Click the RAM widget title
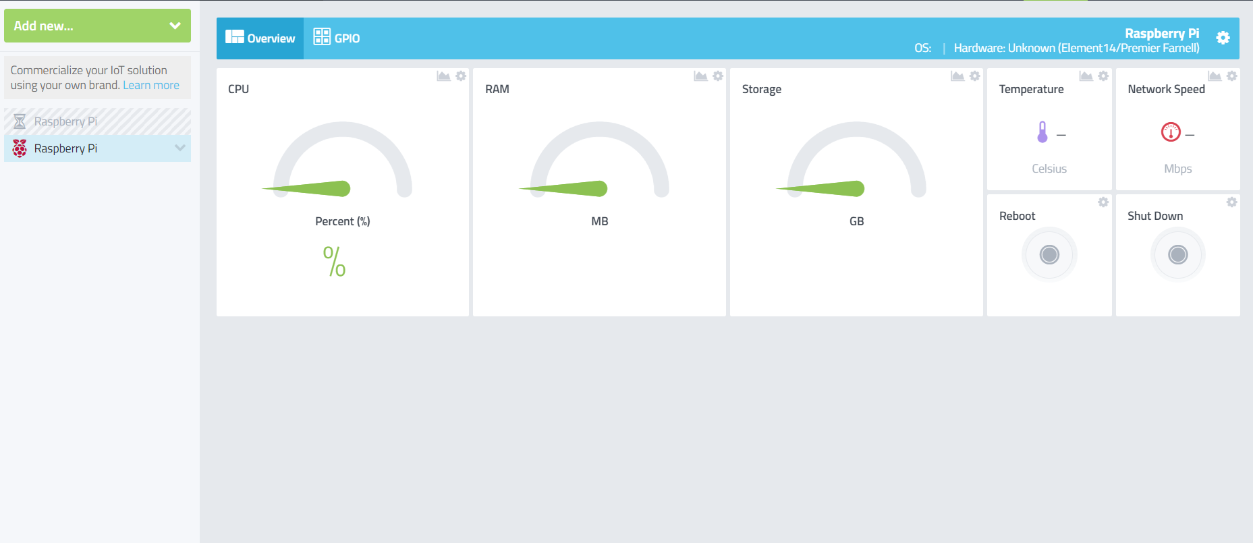The width and height of the screenshot is (1253, 543). [497, 89]
